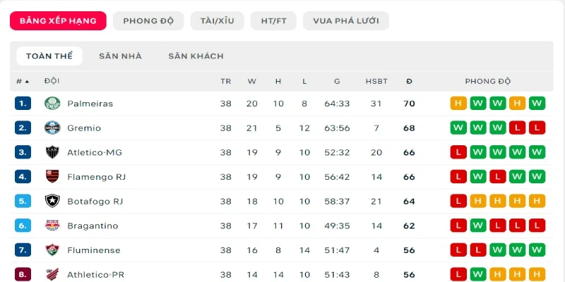Open the Vua Phá Lưới section
Viewport: 565px width, 282px height.
tap(346, 21)
